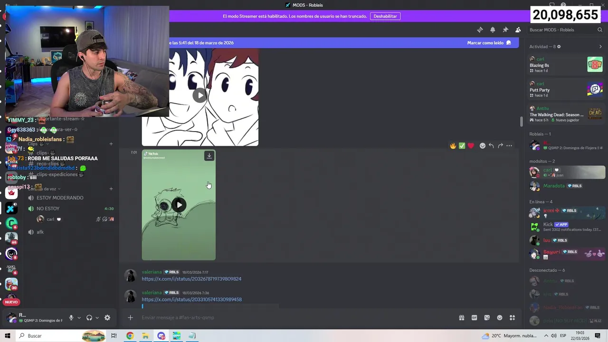The image size is (608, 342).
Task: Click member Sayuri in the online list
Action: (x=566, y=254)
